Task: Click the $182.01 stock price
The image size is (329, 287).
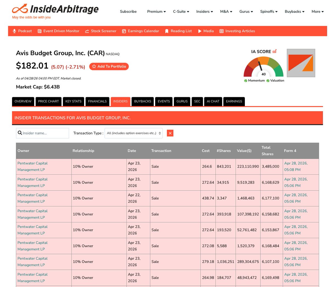Action: (32, 66)
